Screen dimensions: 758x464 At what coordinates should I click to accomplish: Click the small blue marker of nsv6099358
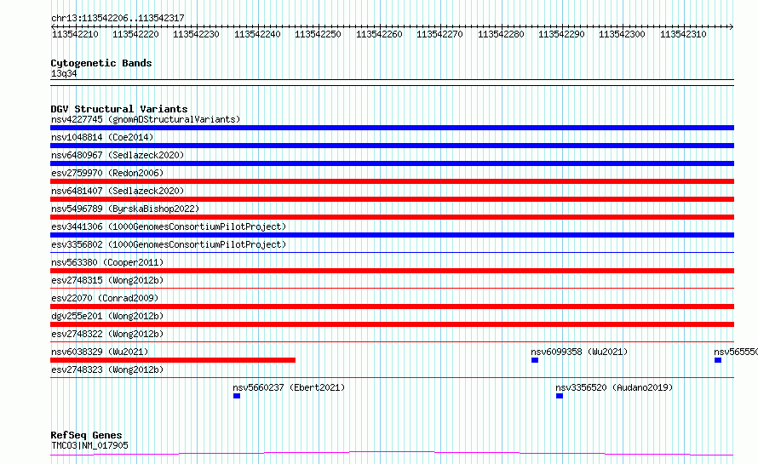coord(535,360)
